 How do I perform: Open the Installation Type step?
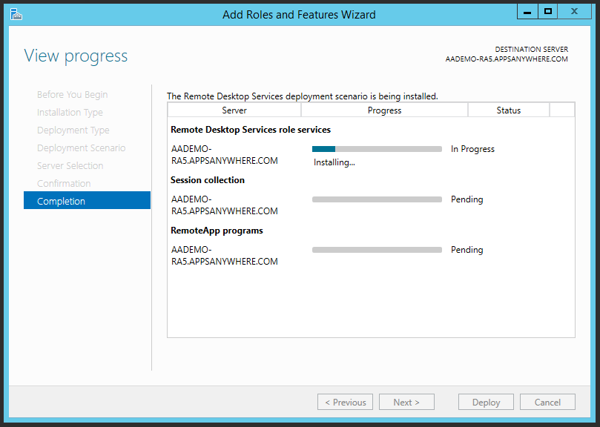70,113
